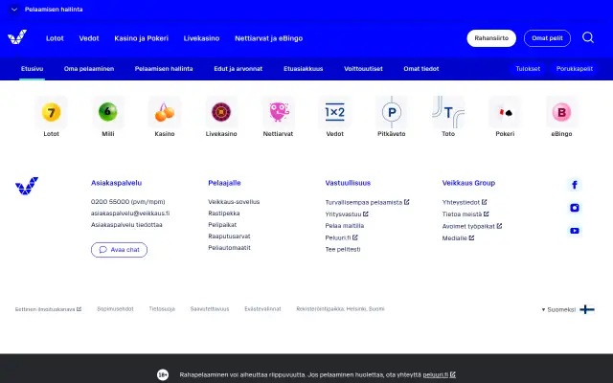Click the asiakaspalvelu@veikkaus.fi email link
Screen dimensions: 613x383
coord(130,214)
